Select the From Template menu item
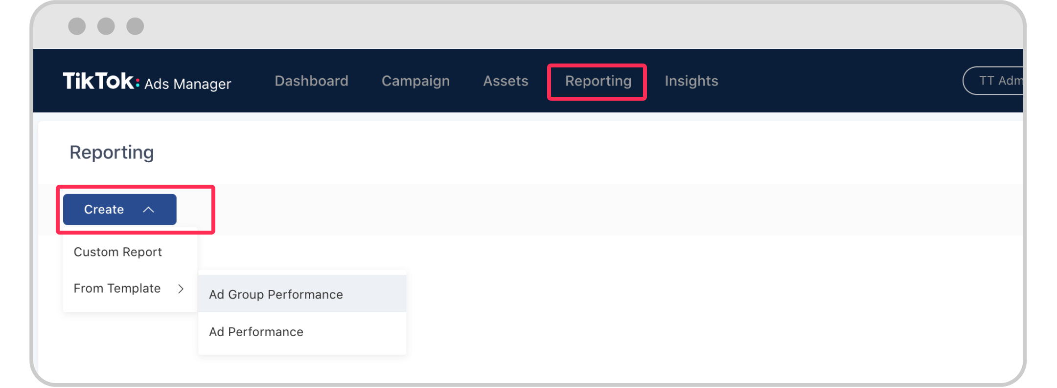Viewport: 1057px width, 388px height. click(x=117, y=289)
